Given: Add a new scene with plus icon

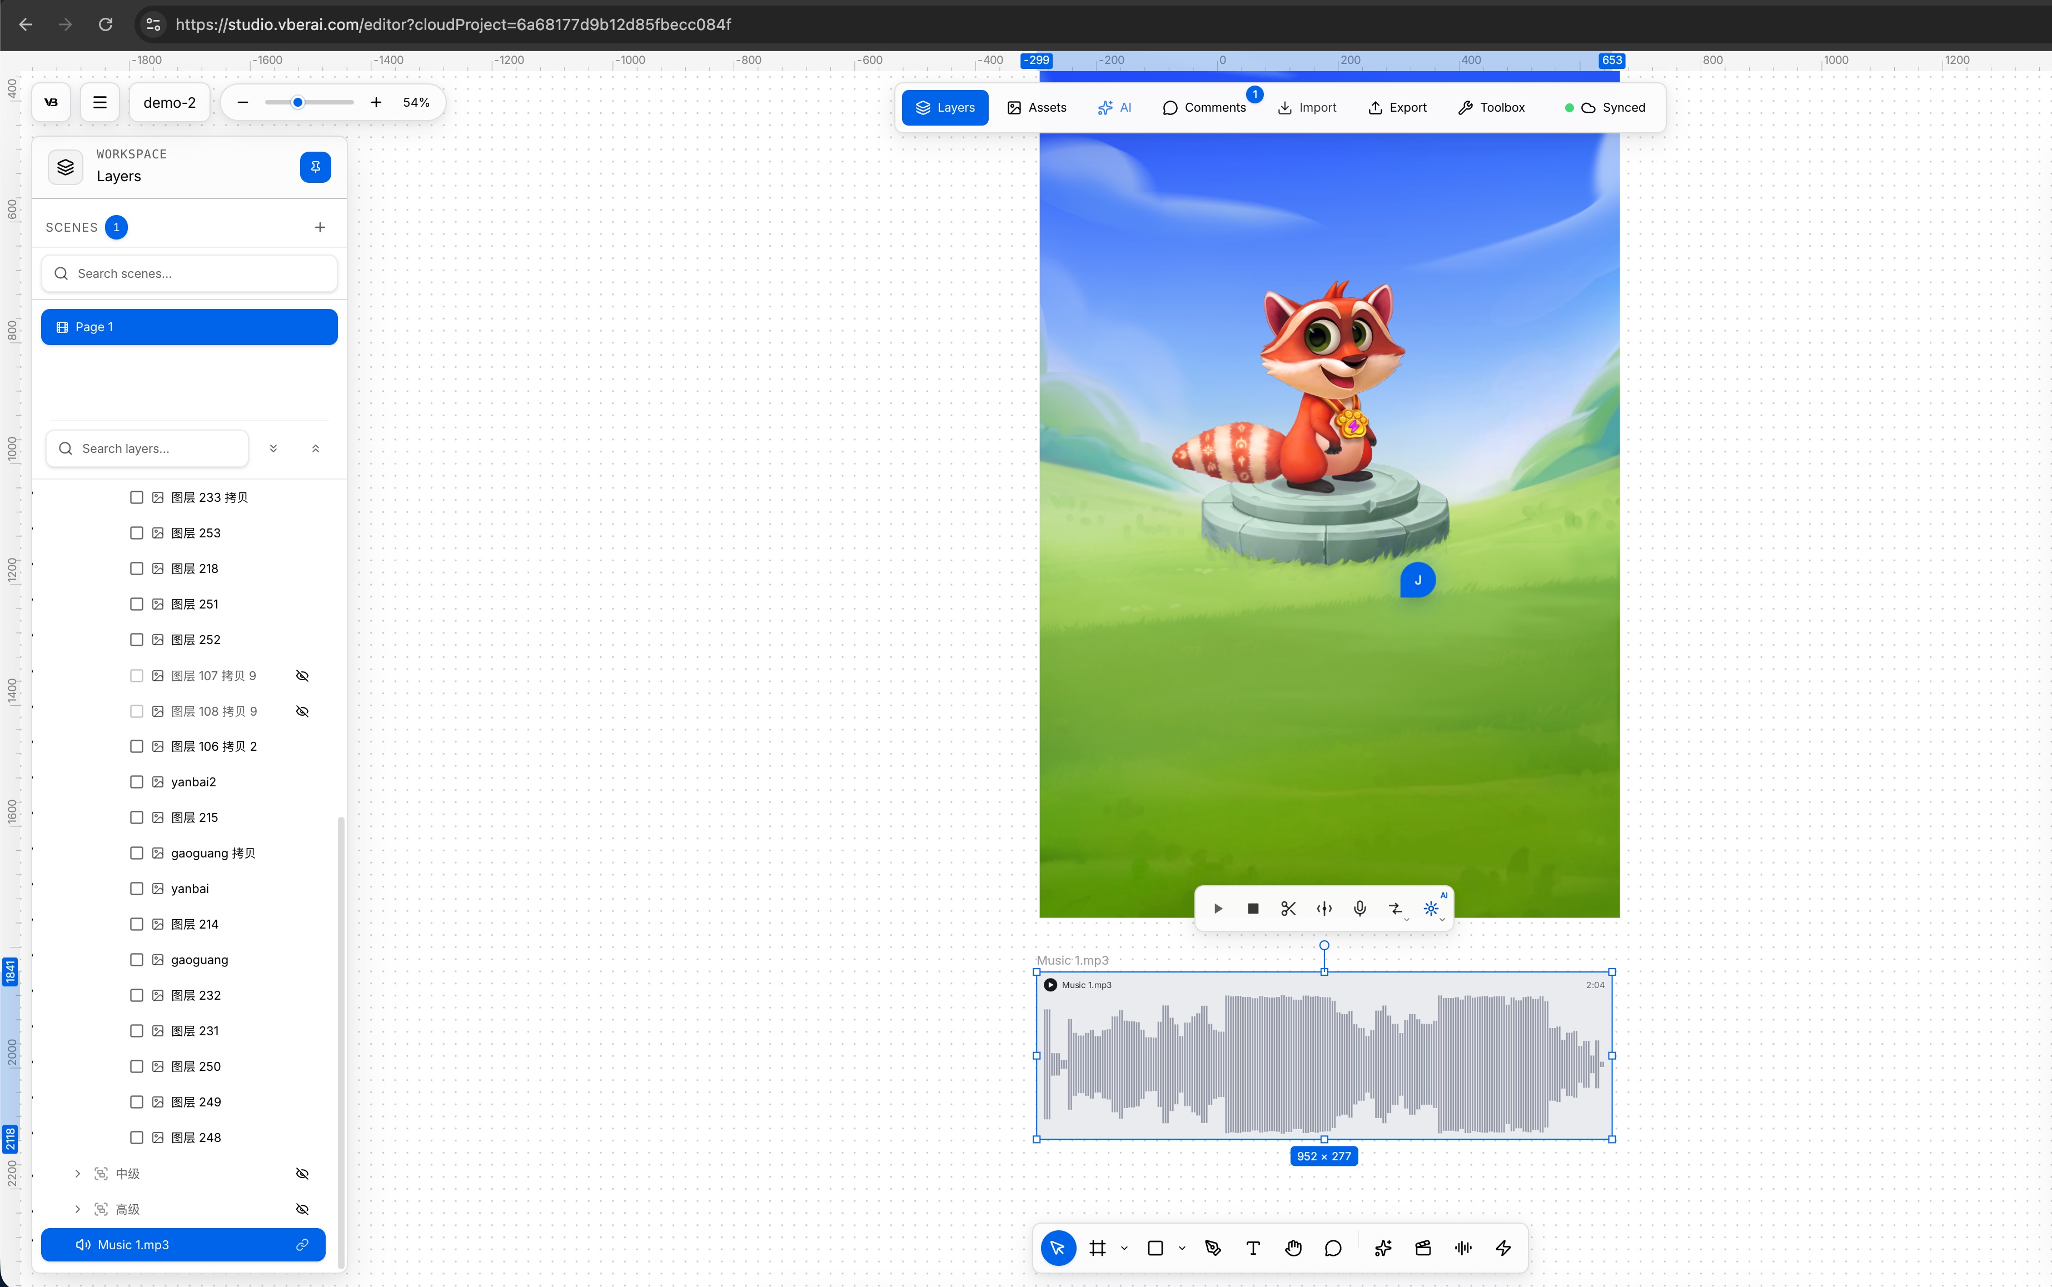Looking at the screenshot, I should pos(320,227).
